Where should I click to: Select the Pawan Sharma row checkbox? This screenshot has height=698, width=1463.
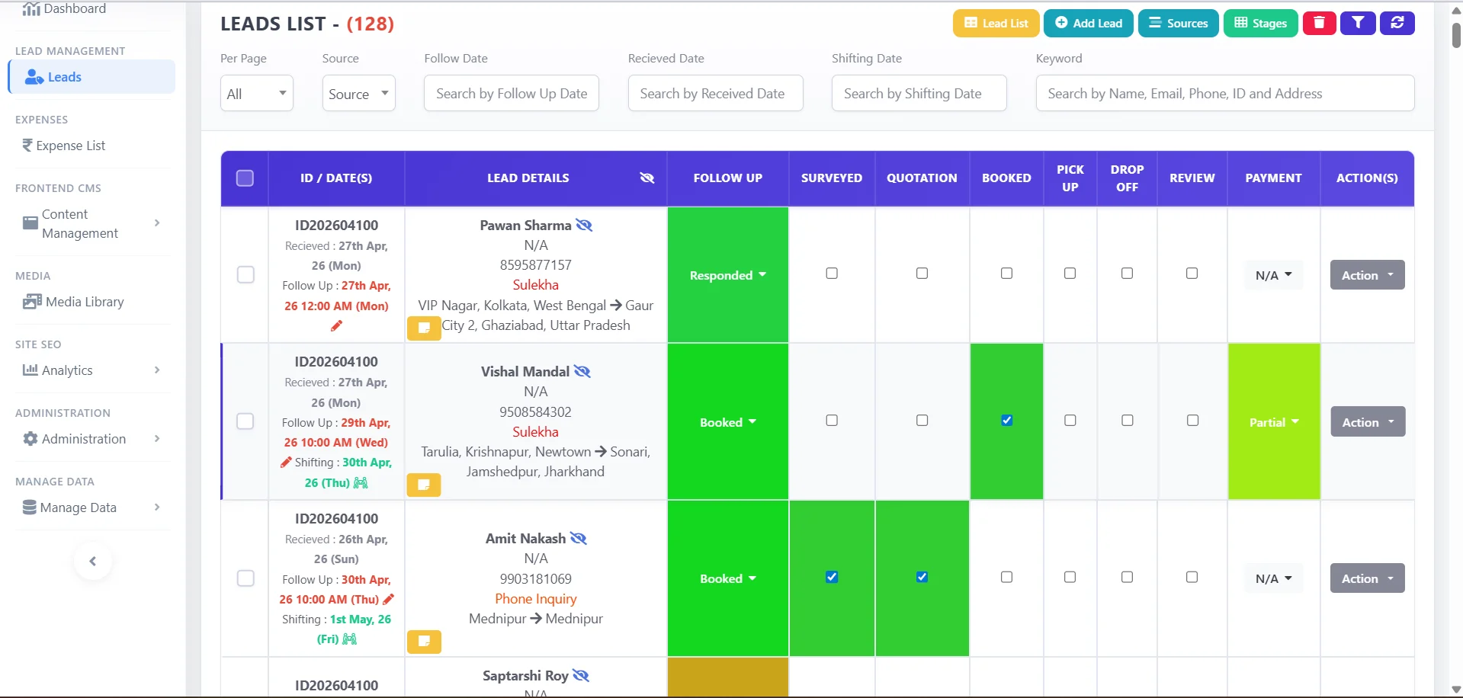(x=245, y=274)
